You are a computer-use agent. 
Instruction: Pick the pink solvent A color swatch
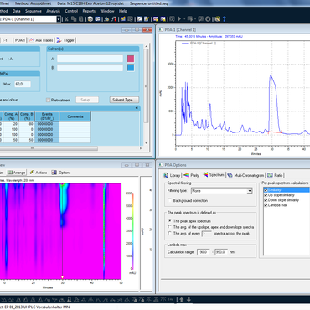(131, 59)
